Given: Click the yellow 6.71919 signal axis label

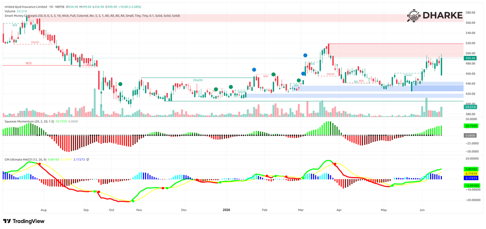Looking at the screenshot, I should 471,174.
